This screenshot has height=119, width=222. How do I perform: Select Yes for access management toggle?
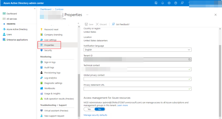(x=89, y=109)
